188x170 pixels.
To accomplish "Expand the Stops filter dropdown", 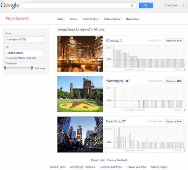I will (61, 19).
